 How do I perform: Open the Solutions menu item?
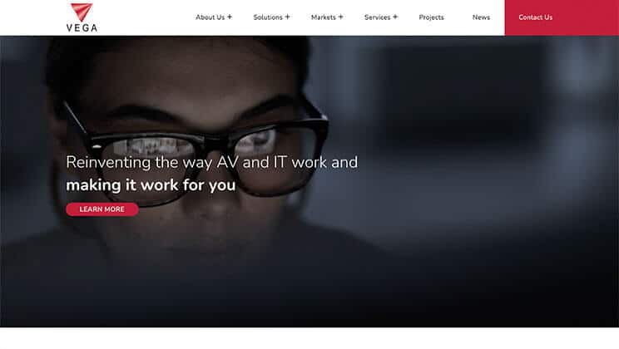pos(268,17)
